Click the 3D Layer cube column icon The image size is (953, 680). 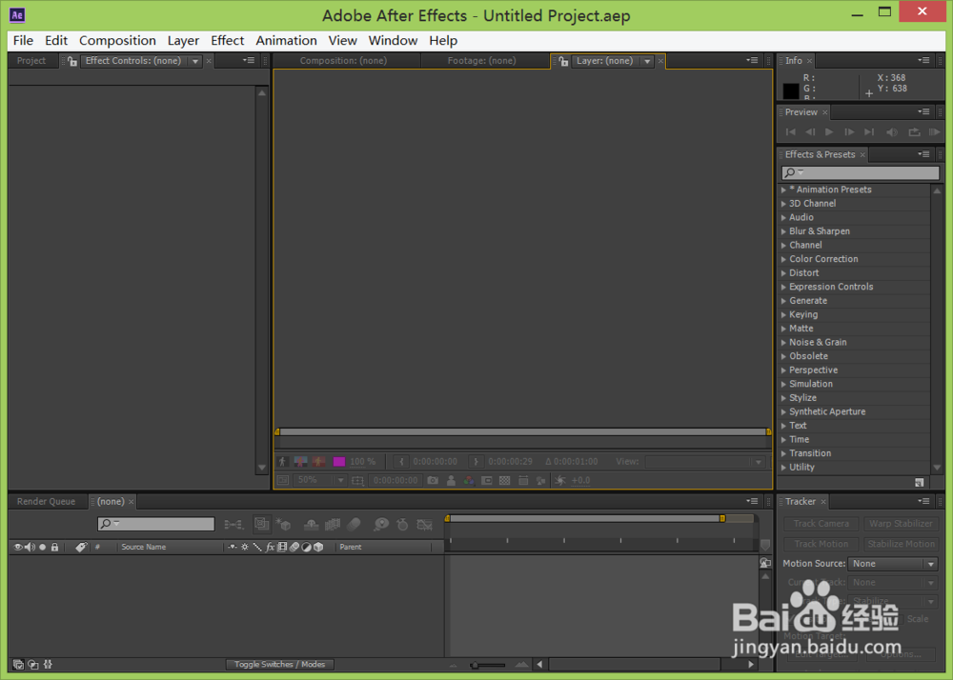[x=318, y=547]
